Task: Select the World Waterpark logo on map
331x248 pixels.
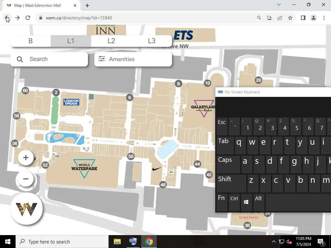Action: tap(84, 168)
